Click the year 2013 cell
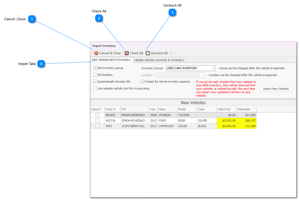 coord(153,126)
